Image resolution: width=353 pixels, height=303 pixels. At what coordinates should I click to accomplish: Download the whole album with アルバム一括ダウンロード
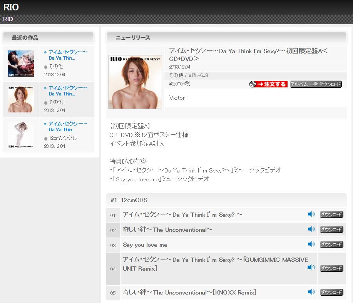point(316,84)
